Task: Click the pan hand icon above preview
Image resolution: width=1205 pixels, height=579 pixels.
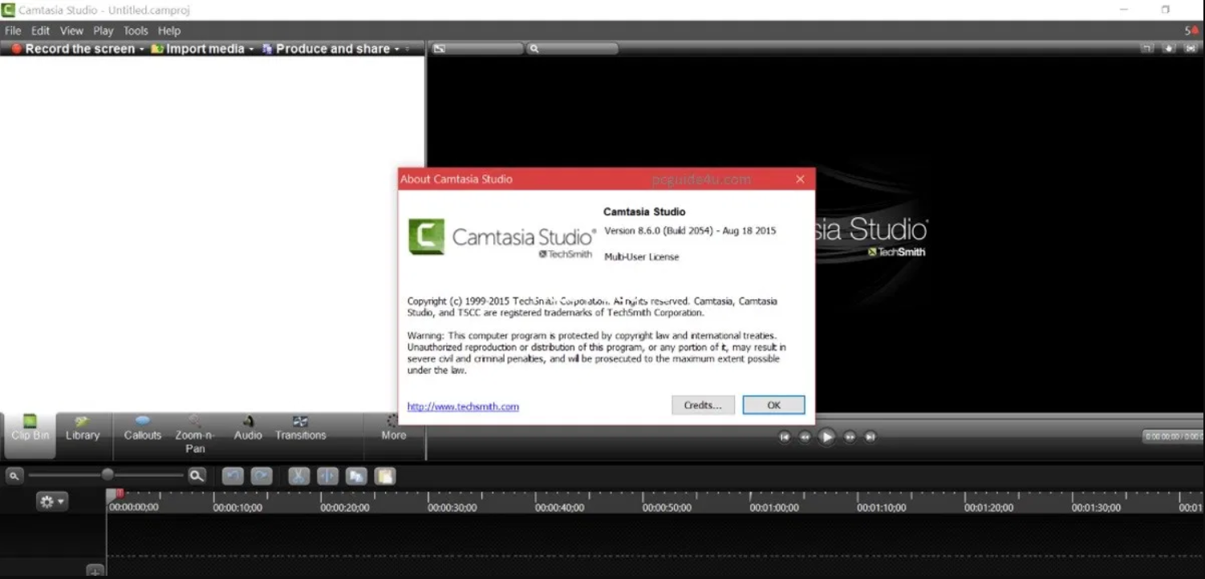Action: coord(1169,49)
